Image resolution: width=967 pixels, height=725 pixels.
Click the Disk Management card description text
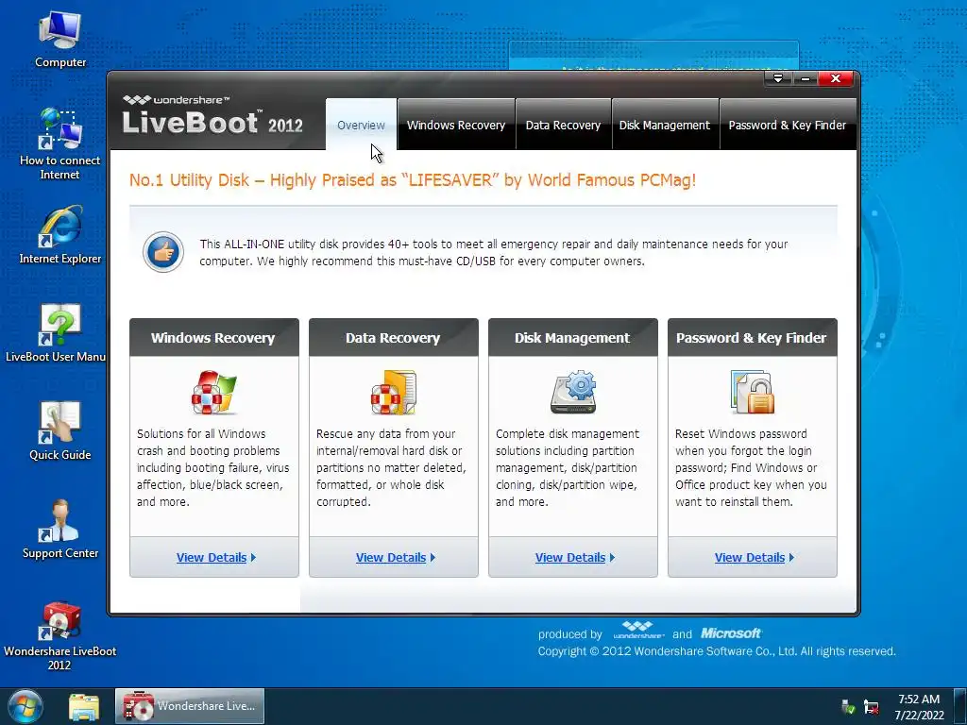pyautogui.click(x=568, y=468)
